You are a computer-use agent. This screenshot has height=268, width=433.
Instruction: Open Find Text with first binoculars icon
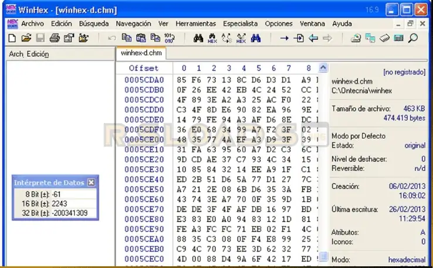(198, 38)
